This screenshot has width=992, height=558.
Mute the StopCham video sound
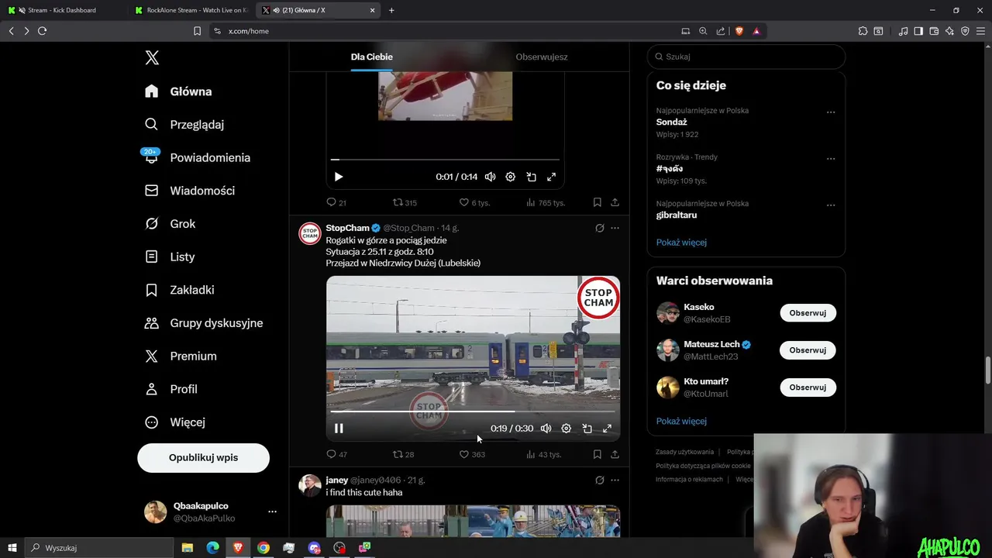tap(546, 429)
